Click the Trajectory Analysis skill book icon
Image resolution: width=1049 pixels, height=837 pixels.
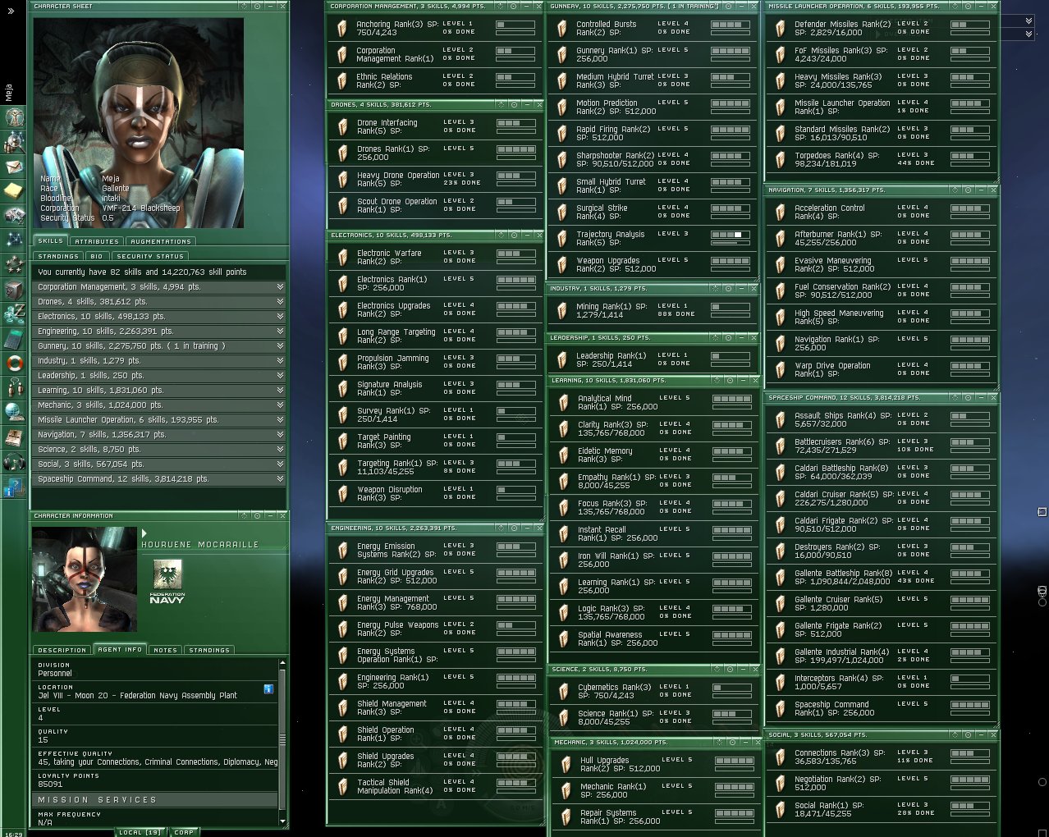561,239
